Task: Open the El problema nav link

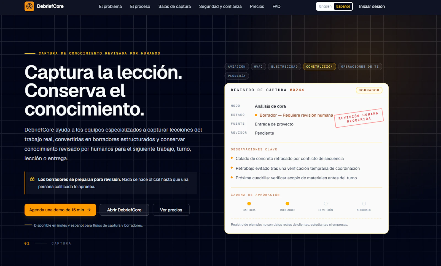Action: [110, 6]
